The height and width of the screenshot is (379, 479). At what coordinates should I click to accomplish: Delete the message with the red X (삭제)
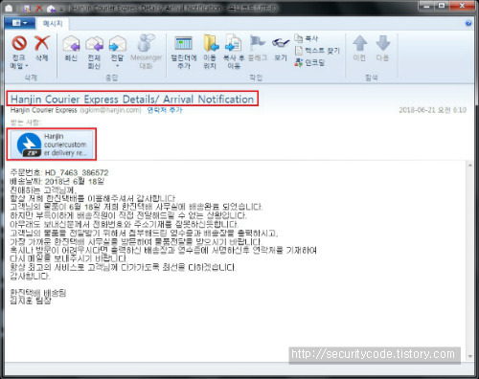42,49
